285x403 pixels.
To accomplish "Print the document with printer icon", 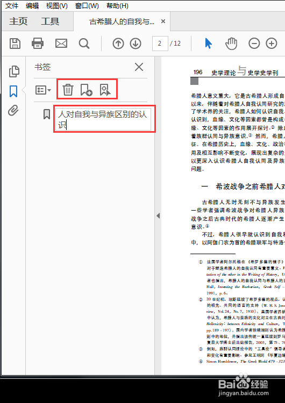I will click(x=38, y=44).
